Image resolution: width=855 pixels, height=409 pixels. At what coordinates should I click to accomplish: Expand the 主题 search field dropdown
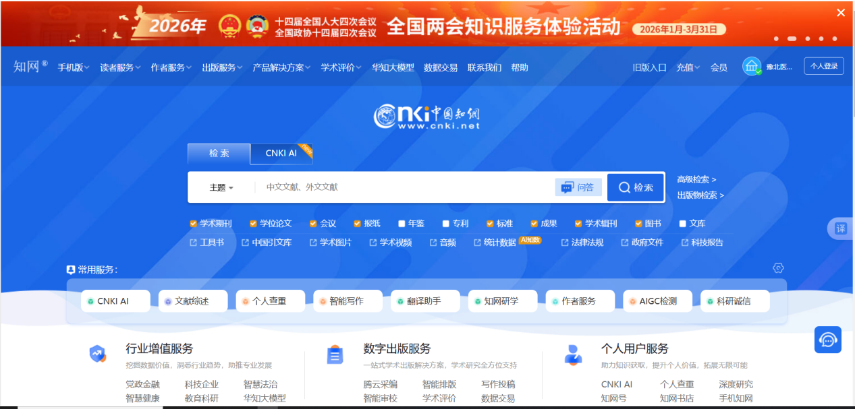click(x=221, y=188)
